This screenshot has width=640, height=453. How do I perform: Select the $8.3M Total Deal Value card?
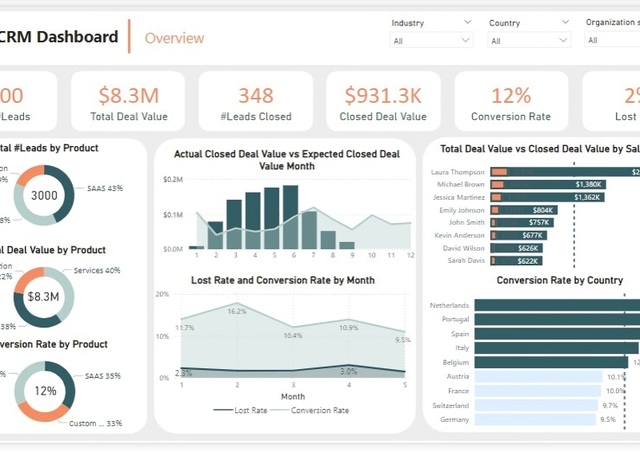pos(129,101)
